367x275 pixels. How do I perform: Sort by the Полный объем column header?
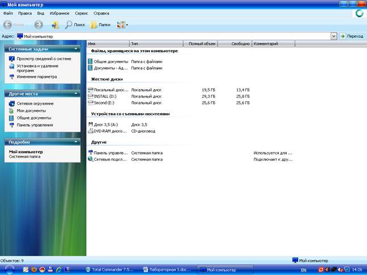coord(200,44)
